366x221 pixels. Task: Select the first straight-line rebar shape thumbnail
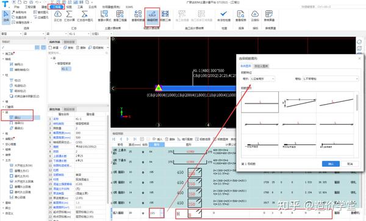point(260,102)
